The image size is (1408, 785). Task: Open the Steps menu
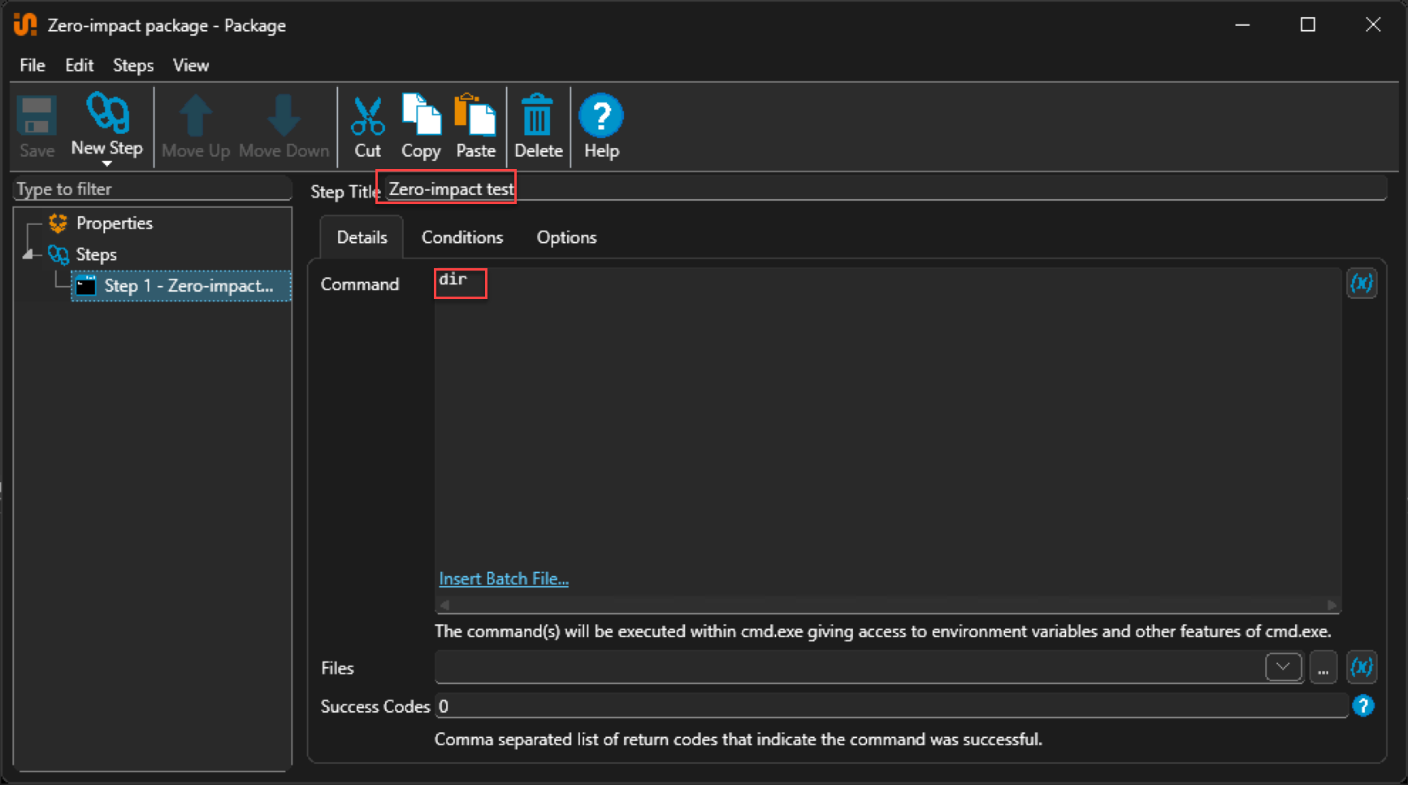[x=133, y=65]
